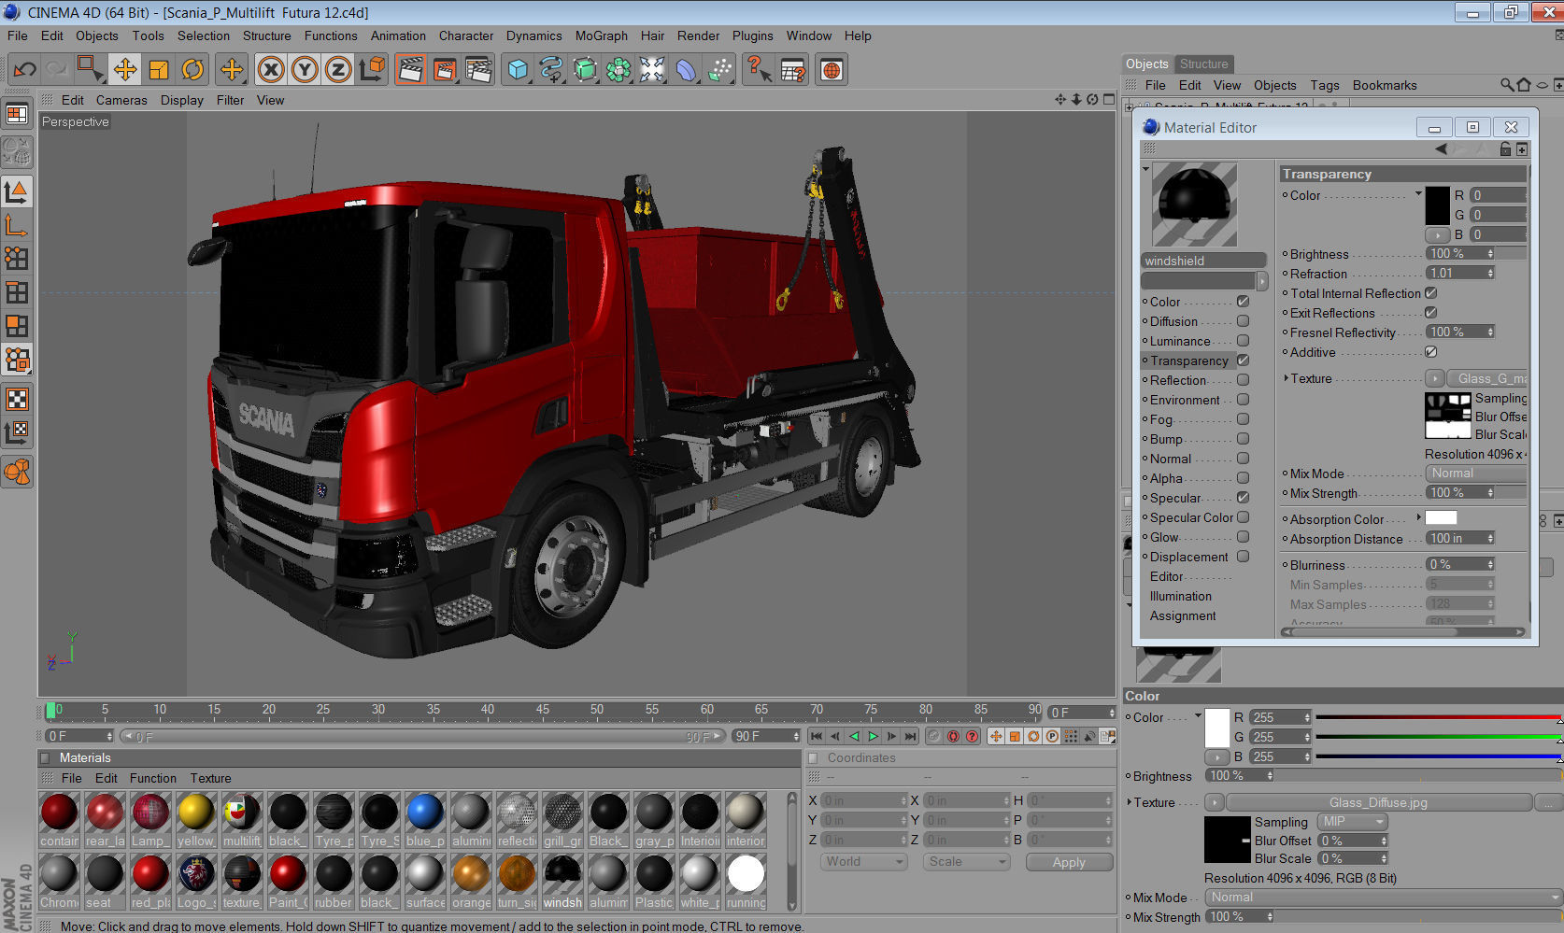This screenshot has height=933, width=1564.
Task: Open the Glass_Diffuse.jpg texture button
Action: tap(1378, 802)
